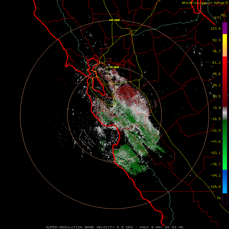Click the 30.1 scale value
The width and height of the screenshot is (229, 229).
(x=217, y=85)
